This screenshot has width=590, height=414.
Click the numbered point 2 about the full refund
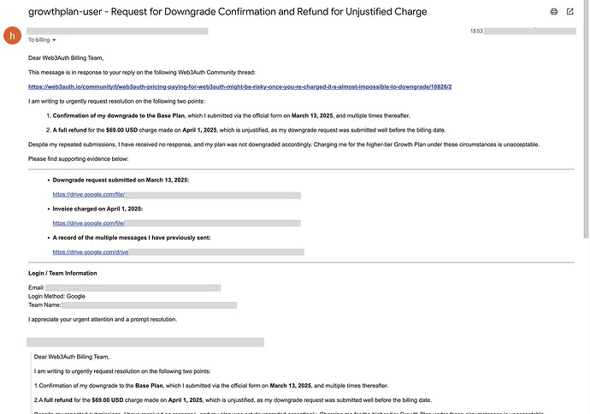click(x=249, y=130)
